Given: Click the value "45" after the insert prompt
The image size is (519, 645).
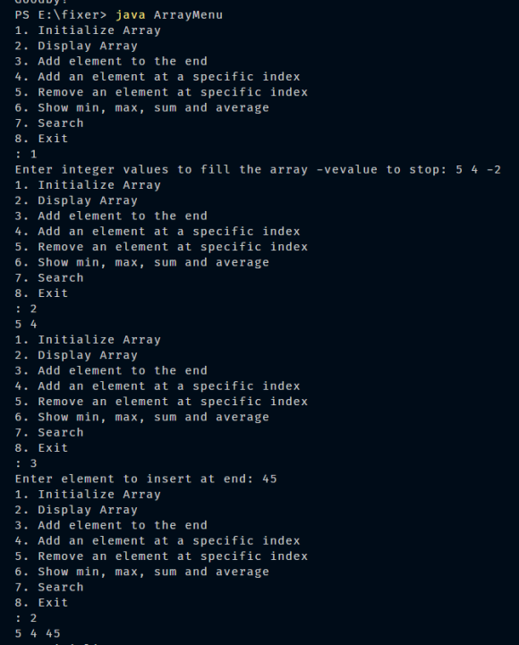Looking at the screenshot, I should pyautogui.click(x=269, y=479).
